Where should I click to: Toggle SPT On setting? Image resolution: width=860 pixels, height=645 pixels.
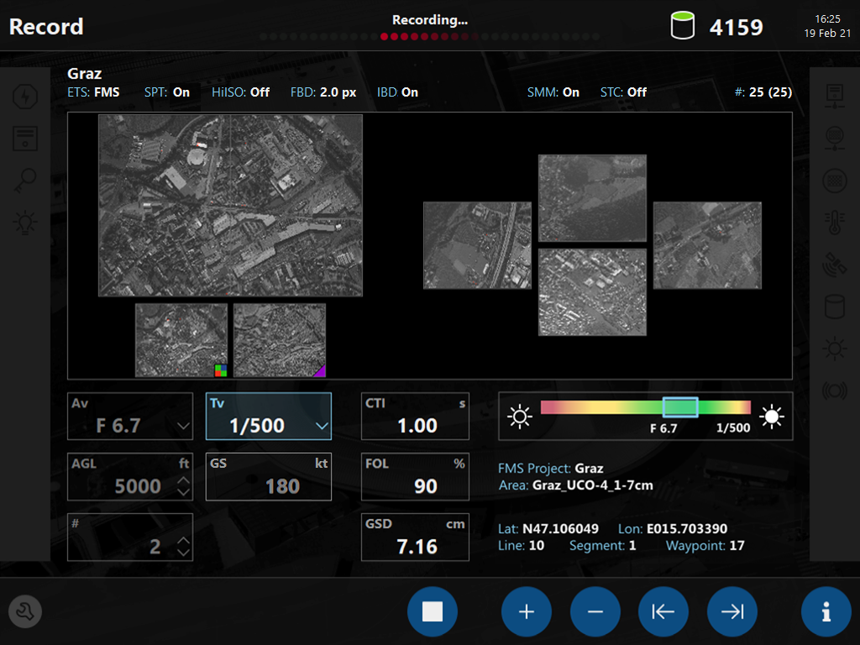tap(167, 92)
